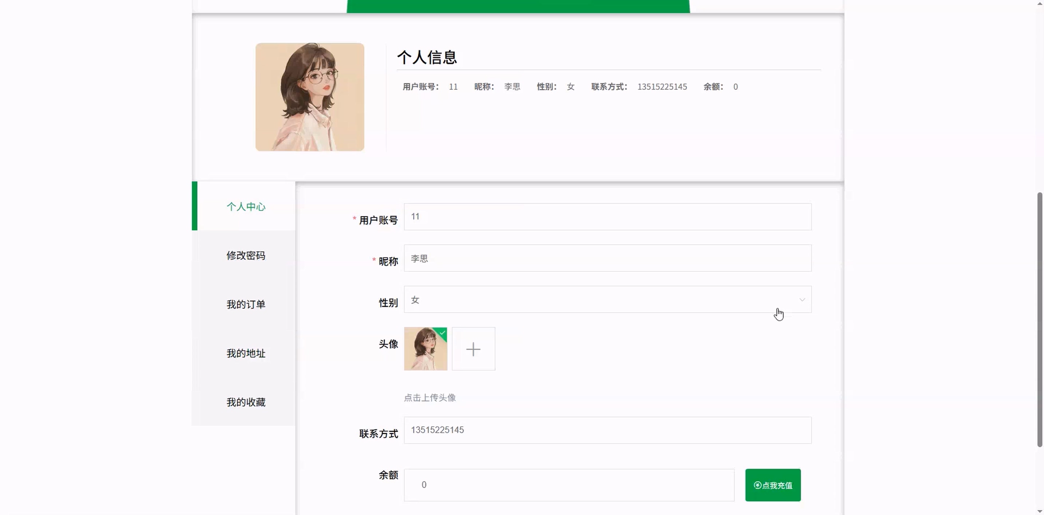Viewport: 1044px width, 515px height.
Task: Click the large profile avatar image
Action: (310, 97)
